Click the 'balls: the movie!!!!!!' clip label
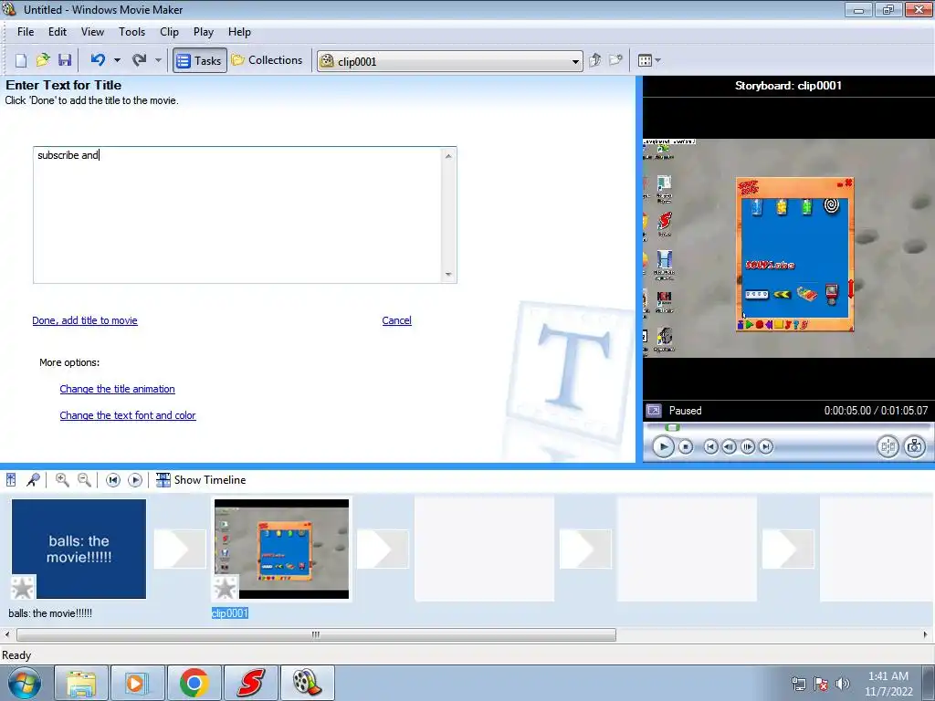 click(x=50, y=613)
